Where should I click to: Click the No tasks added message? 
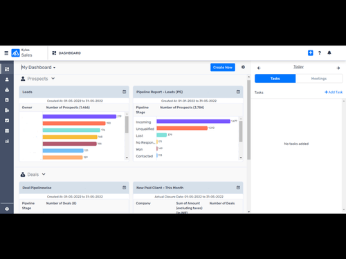[296, 144]
